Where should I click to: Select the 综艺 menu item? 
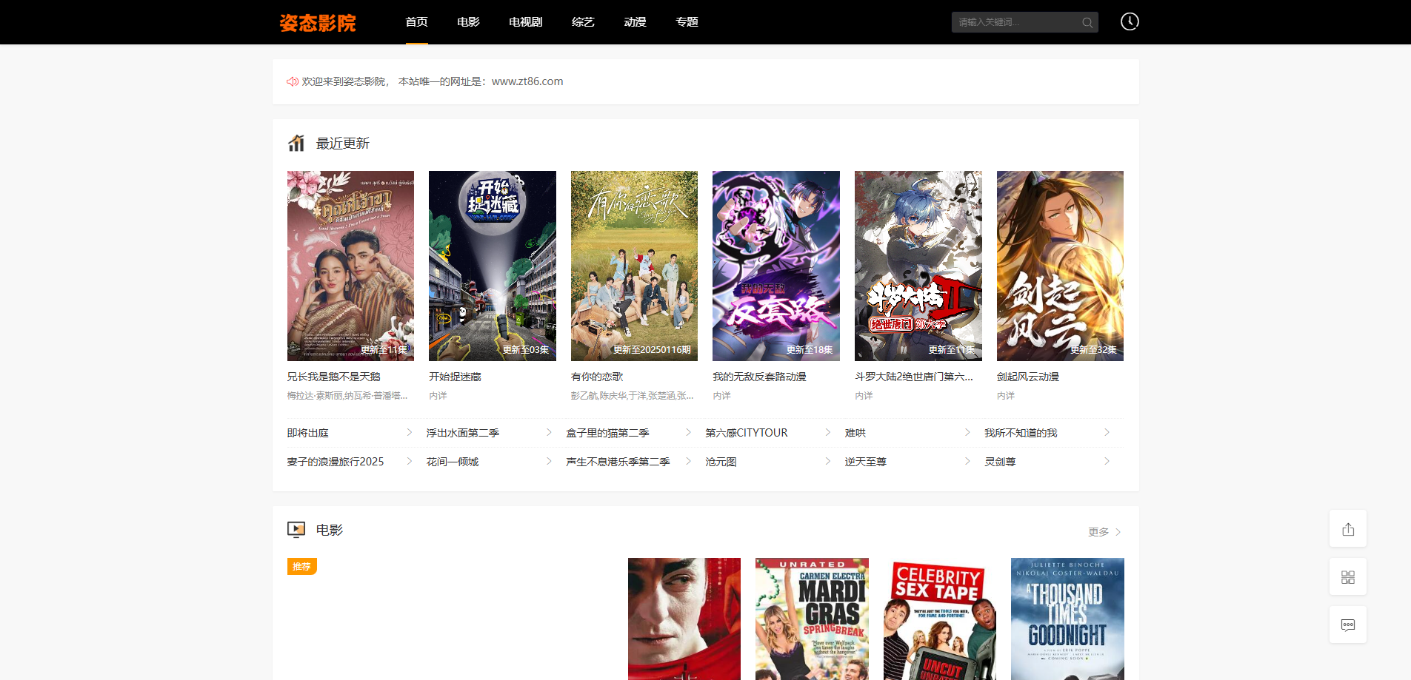(583, 22)
